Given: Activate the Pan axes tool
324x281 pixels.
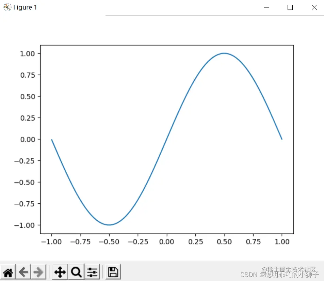Looking at the screenshot, I should point(60,272).
